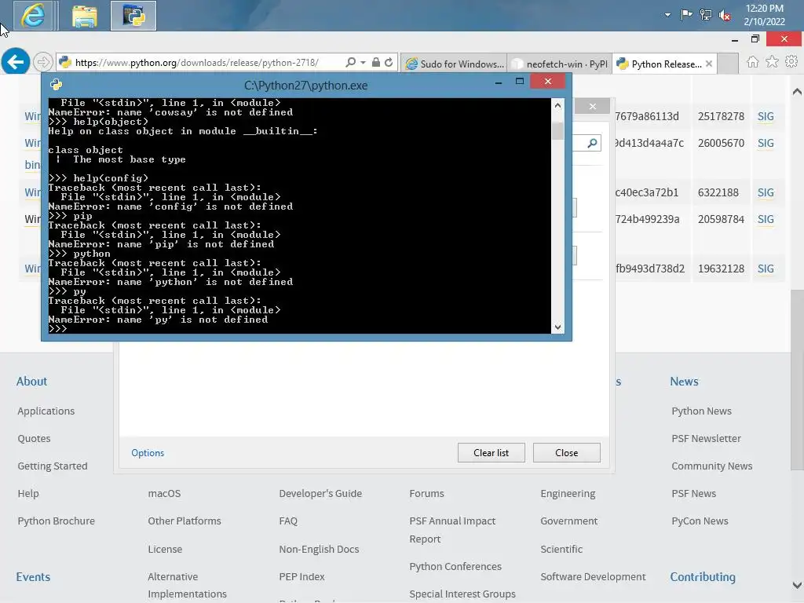This screenshot has width=804, height=603.
Task: Open the SIG link for size 20598784
Action: point(766,219)
